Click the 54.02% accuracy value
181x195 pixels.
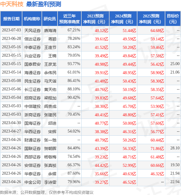[74, 131]
